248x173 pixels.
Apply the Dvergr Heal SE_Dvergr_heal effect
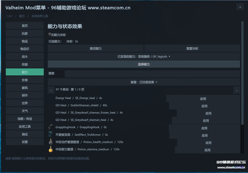(203, 99)
